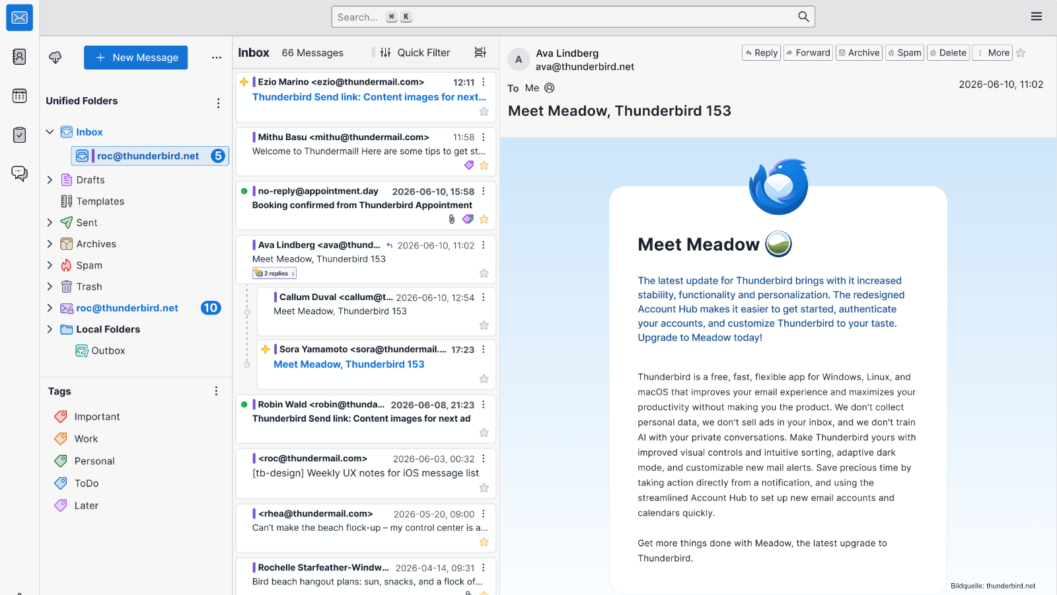Open the Calendar space
The image size is (1057, 595).
tap(19, 96)
